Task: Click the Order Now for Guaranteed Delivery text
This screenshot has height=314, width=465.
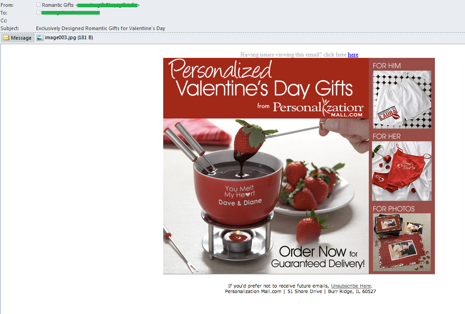Action: [x=318, y=257]
